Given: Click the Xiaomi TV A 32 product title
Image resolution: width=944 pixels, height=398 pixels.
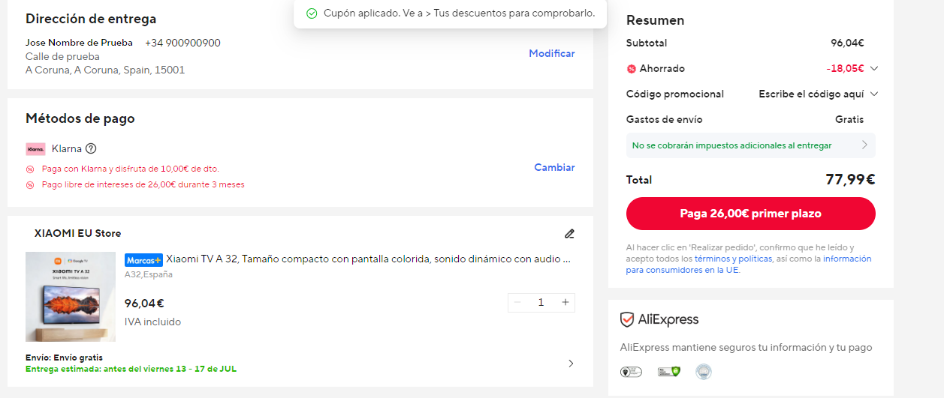Looking at the screenshot, I should pyautogui.click(x=369, y=259).
